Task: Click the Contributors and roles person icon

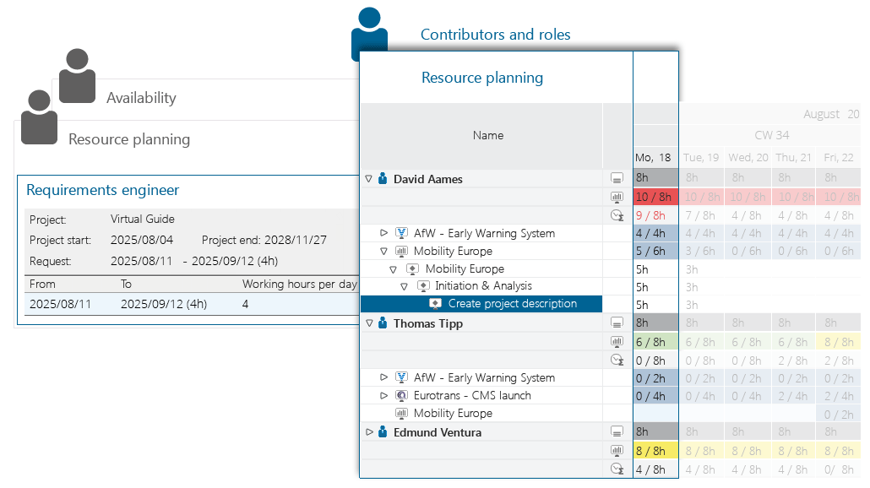Action: [x=369, y=32]
